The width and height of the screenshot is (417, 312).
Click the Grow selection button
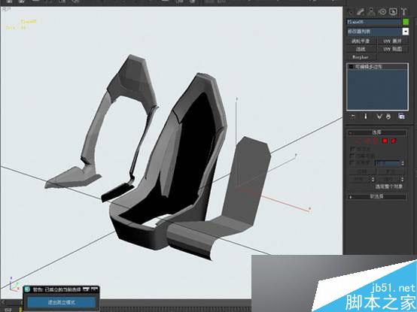pyautogui.click(x=391, y=172)
